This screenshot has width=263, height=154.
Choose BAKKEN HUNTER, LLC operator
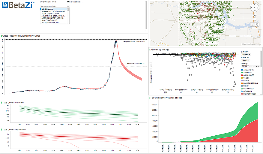50,23
